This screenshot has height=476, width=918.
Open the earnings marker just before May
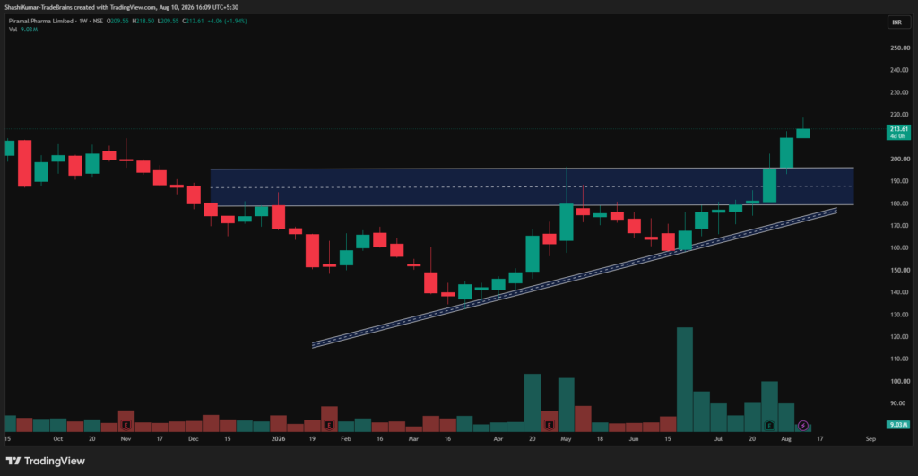(550, 426)
